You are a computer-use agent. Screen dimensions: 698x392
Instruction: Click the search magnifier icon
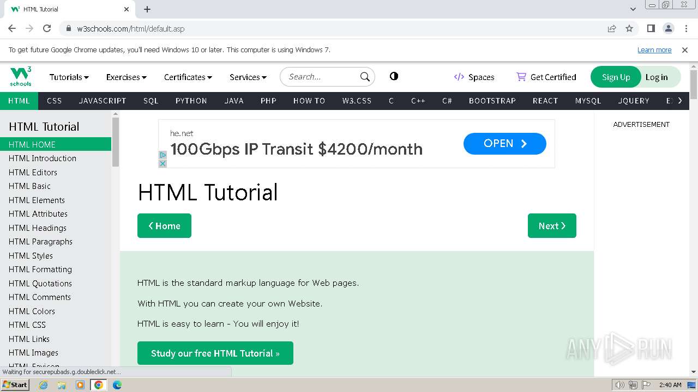point(365,77)
